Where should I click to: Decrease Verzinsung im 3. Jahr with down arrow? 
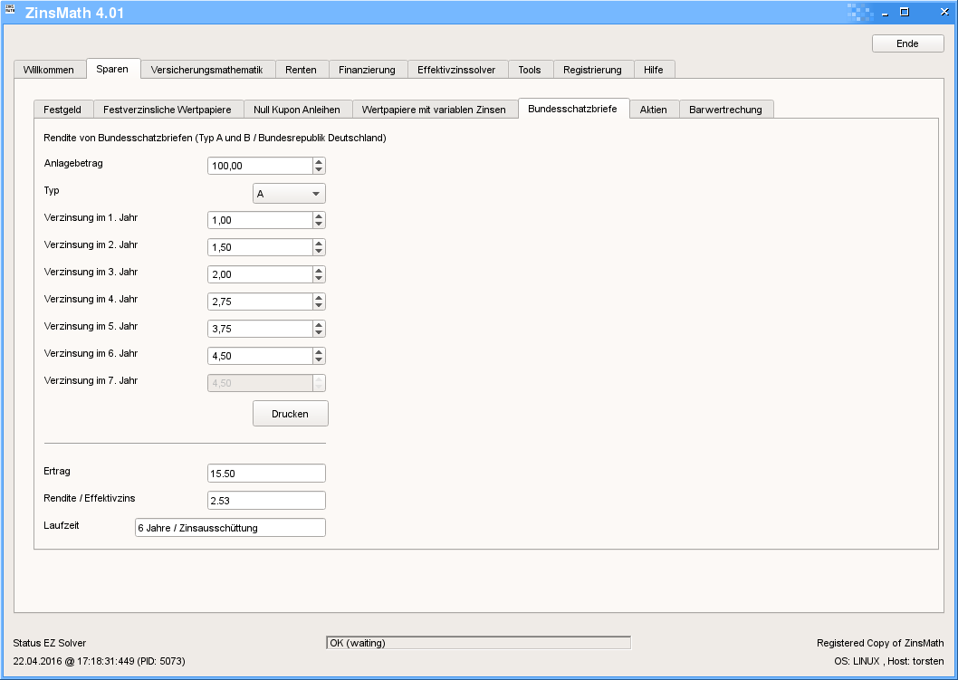pos(319,278)
